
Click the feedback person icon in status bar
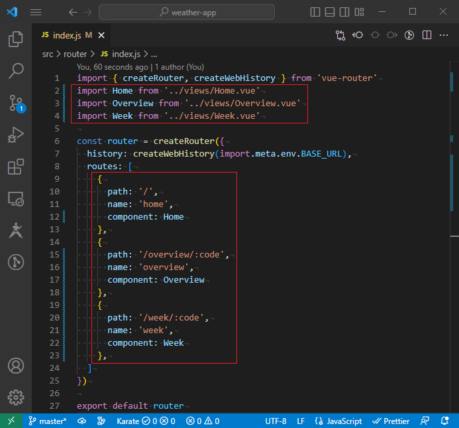point(425,421)
